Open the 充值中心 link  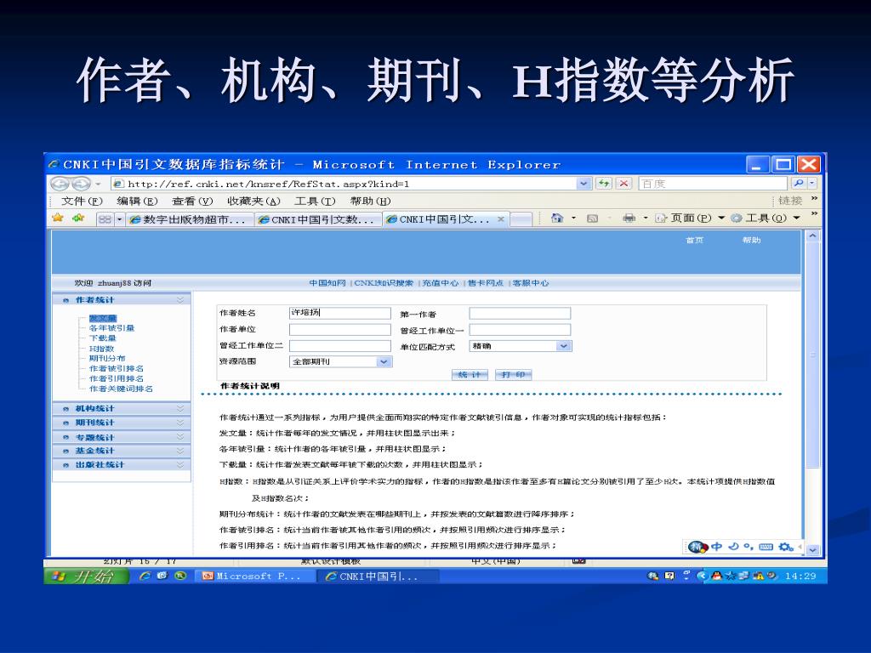[441, 282]
